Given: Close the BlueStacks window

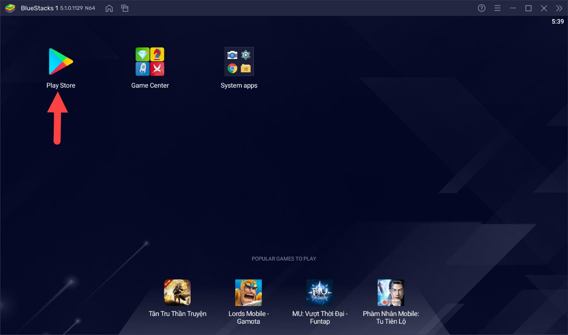Looking at the screenshot, I should pos(544,8).
